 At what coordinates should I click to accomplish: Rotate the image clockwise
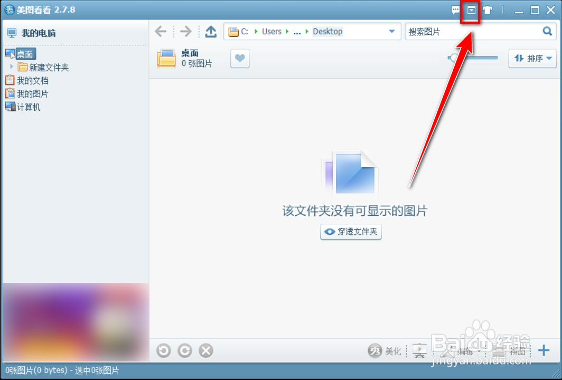[185, 350]
